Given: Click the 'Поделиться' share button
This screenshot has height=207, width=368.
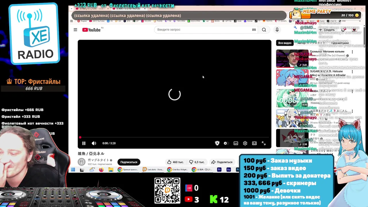Looking at the screenshot, I should [222, 162].
